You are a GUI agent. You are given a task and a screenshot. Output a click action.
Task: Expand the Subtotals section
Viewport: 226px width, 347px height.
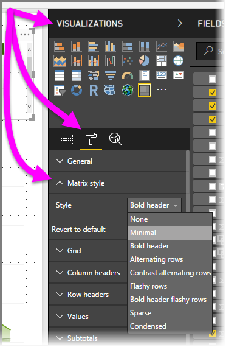click(88, 338)
